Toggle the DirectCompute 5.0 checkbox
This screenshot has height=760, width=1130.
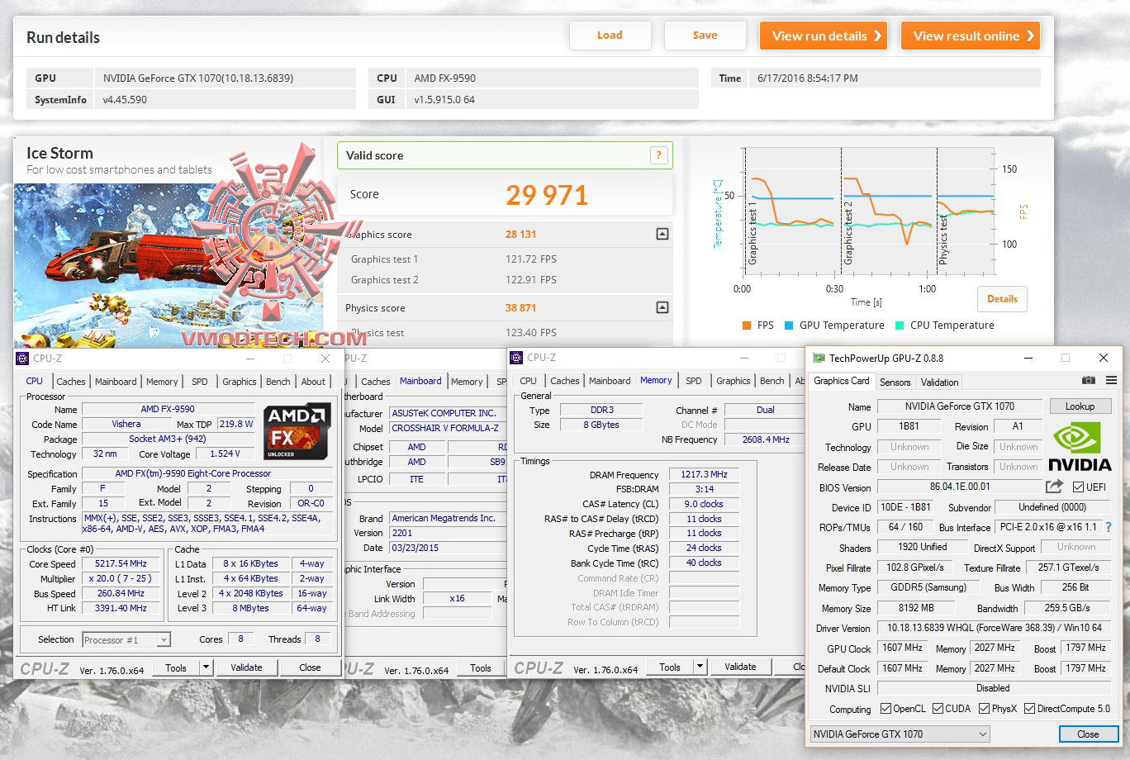pos(1029,708)
